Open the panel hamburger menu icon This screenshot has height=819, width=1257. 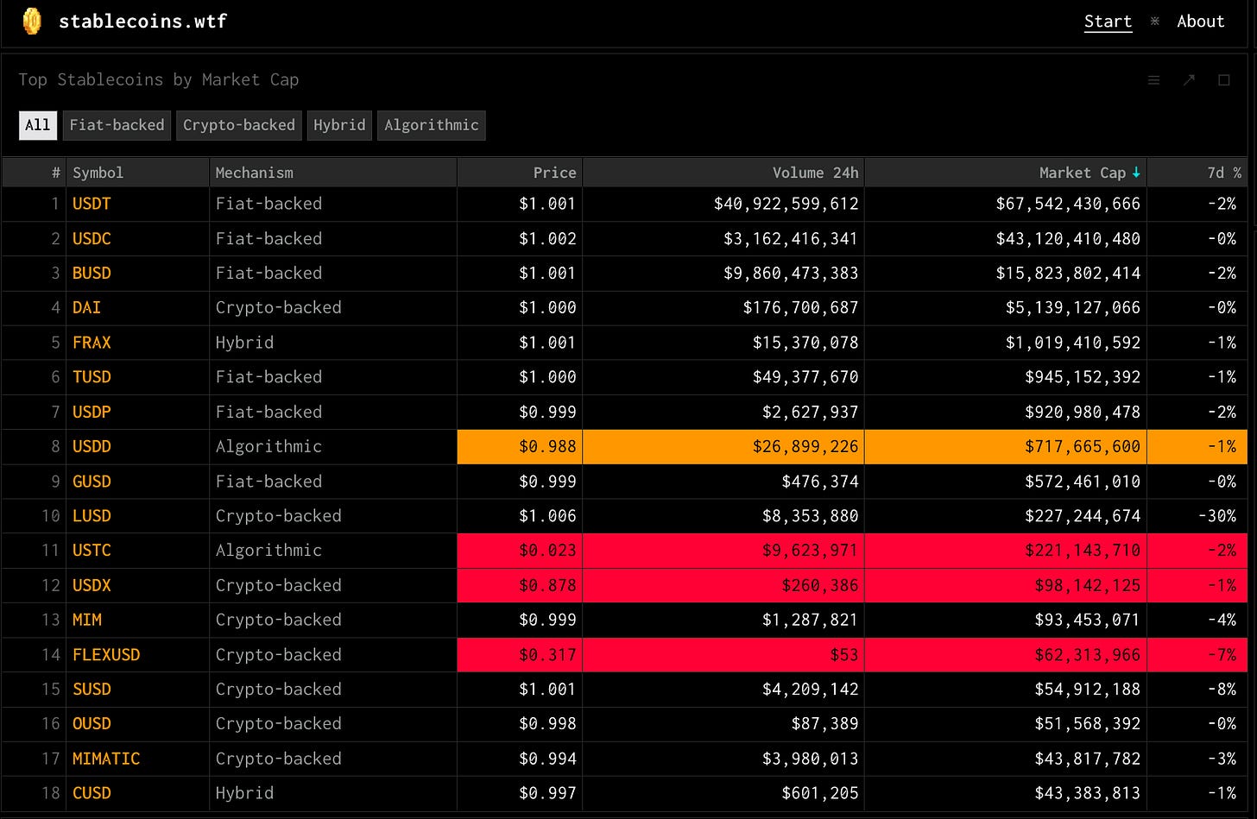1153,80
